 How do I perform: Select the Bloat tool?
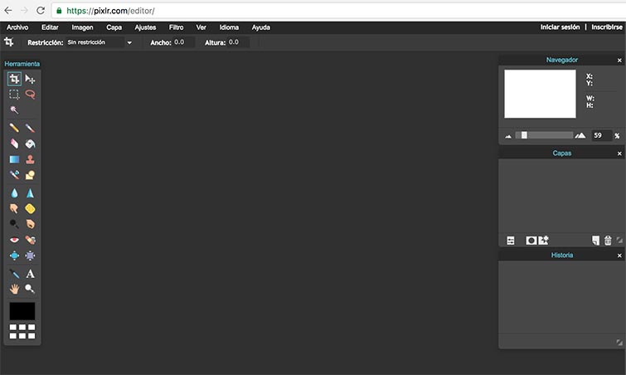pyautogui.click(x=14, y=256)
